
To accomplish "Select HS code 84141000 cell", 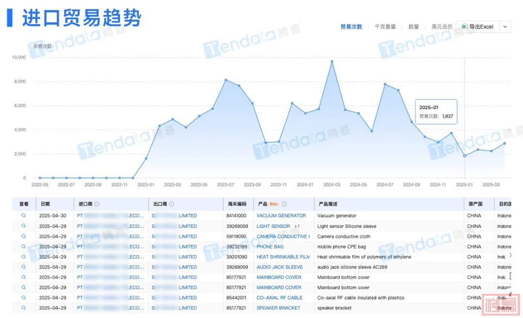I will point(236,216).
